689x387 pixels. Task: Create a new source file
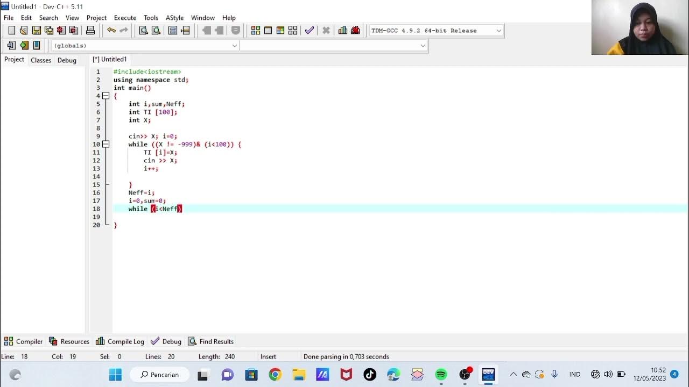[x=11, y=31]
